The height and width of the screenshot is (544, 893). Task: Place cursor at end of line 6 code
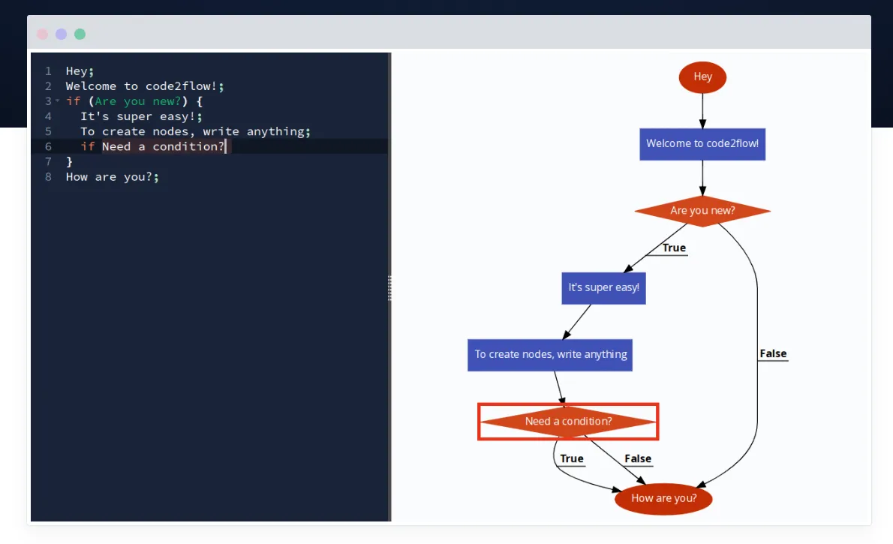point(225,146)
